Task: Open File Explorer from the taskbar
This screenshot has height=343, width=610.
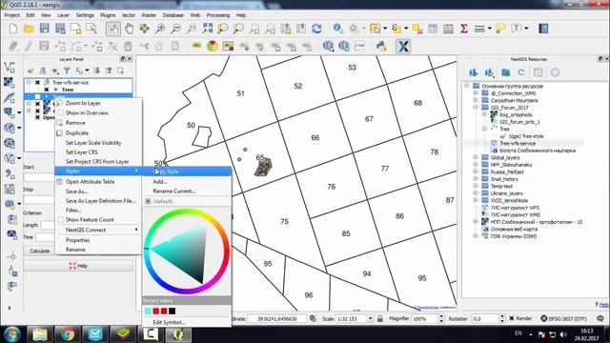Action: (40, 333)
